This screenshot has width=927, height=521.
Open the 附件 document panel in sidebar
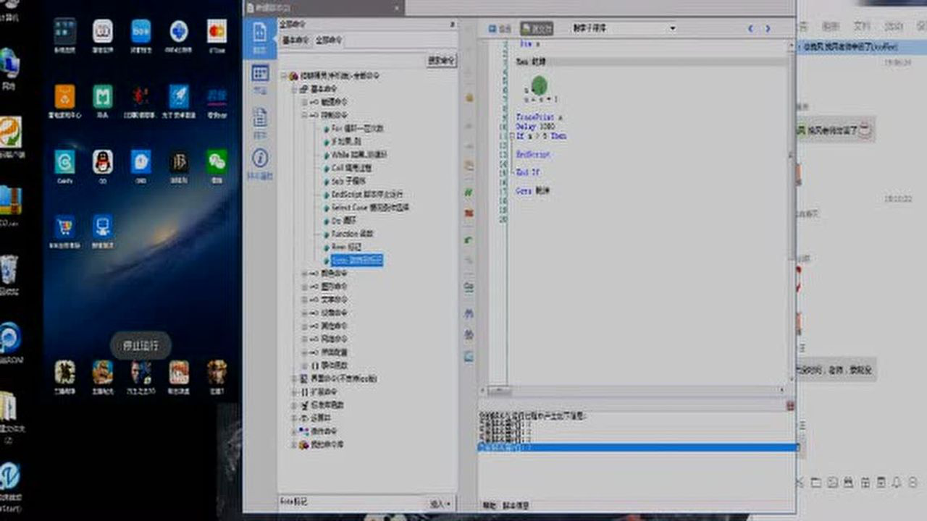tap(259, 122)
